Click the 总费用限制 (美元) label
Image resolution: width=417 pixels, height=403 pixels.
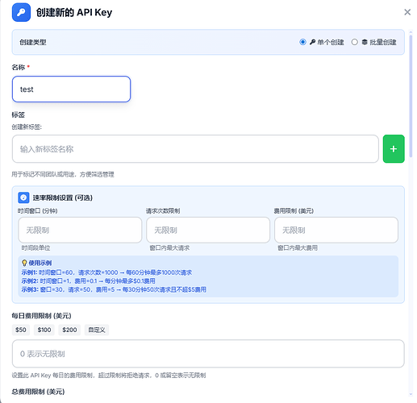pyautogui.click(x=38, y=392)
